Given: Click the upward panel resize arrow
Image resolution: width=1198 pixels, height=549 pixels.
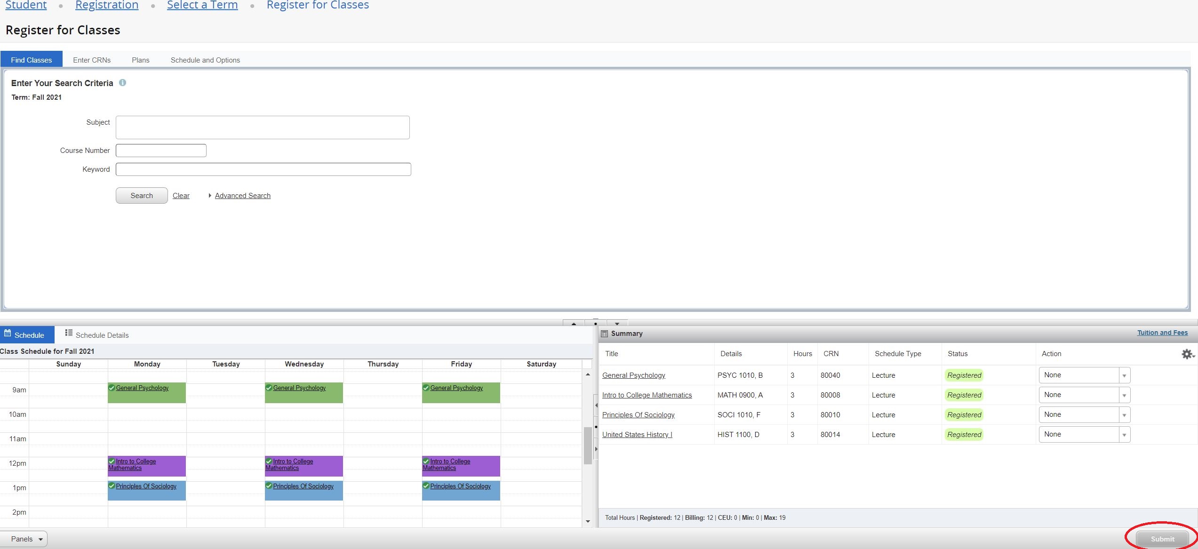Looking at the screenshot, I should point(574,324).
